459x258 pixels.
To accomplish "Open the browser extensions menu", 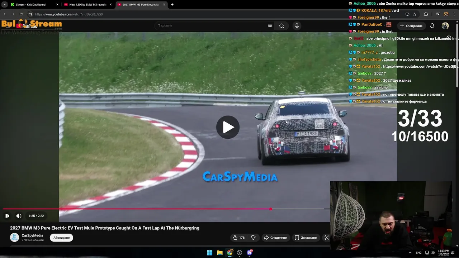I will point(426,14).
